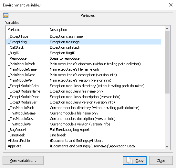The width and height of the screenshot is (176, 168).
Task: Select the _ExceptType variable row
Action: click(84, 36)
